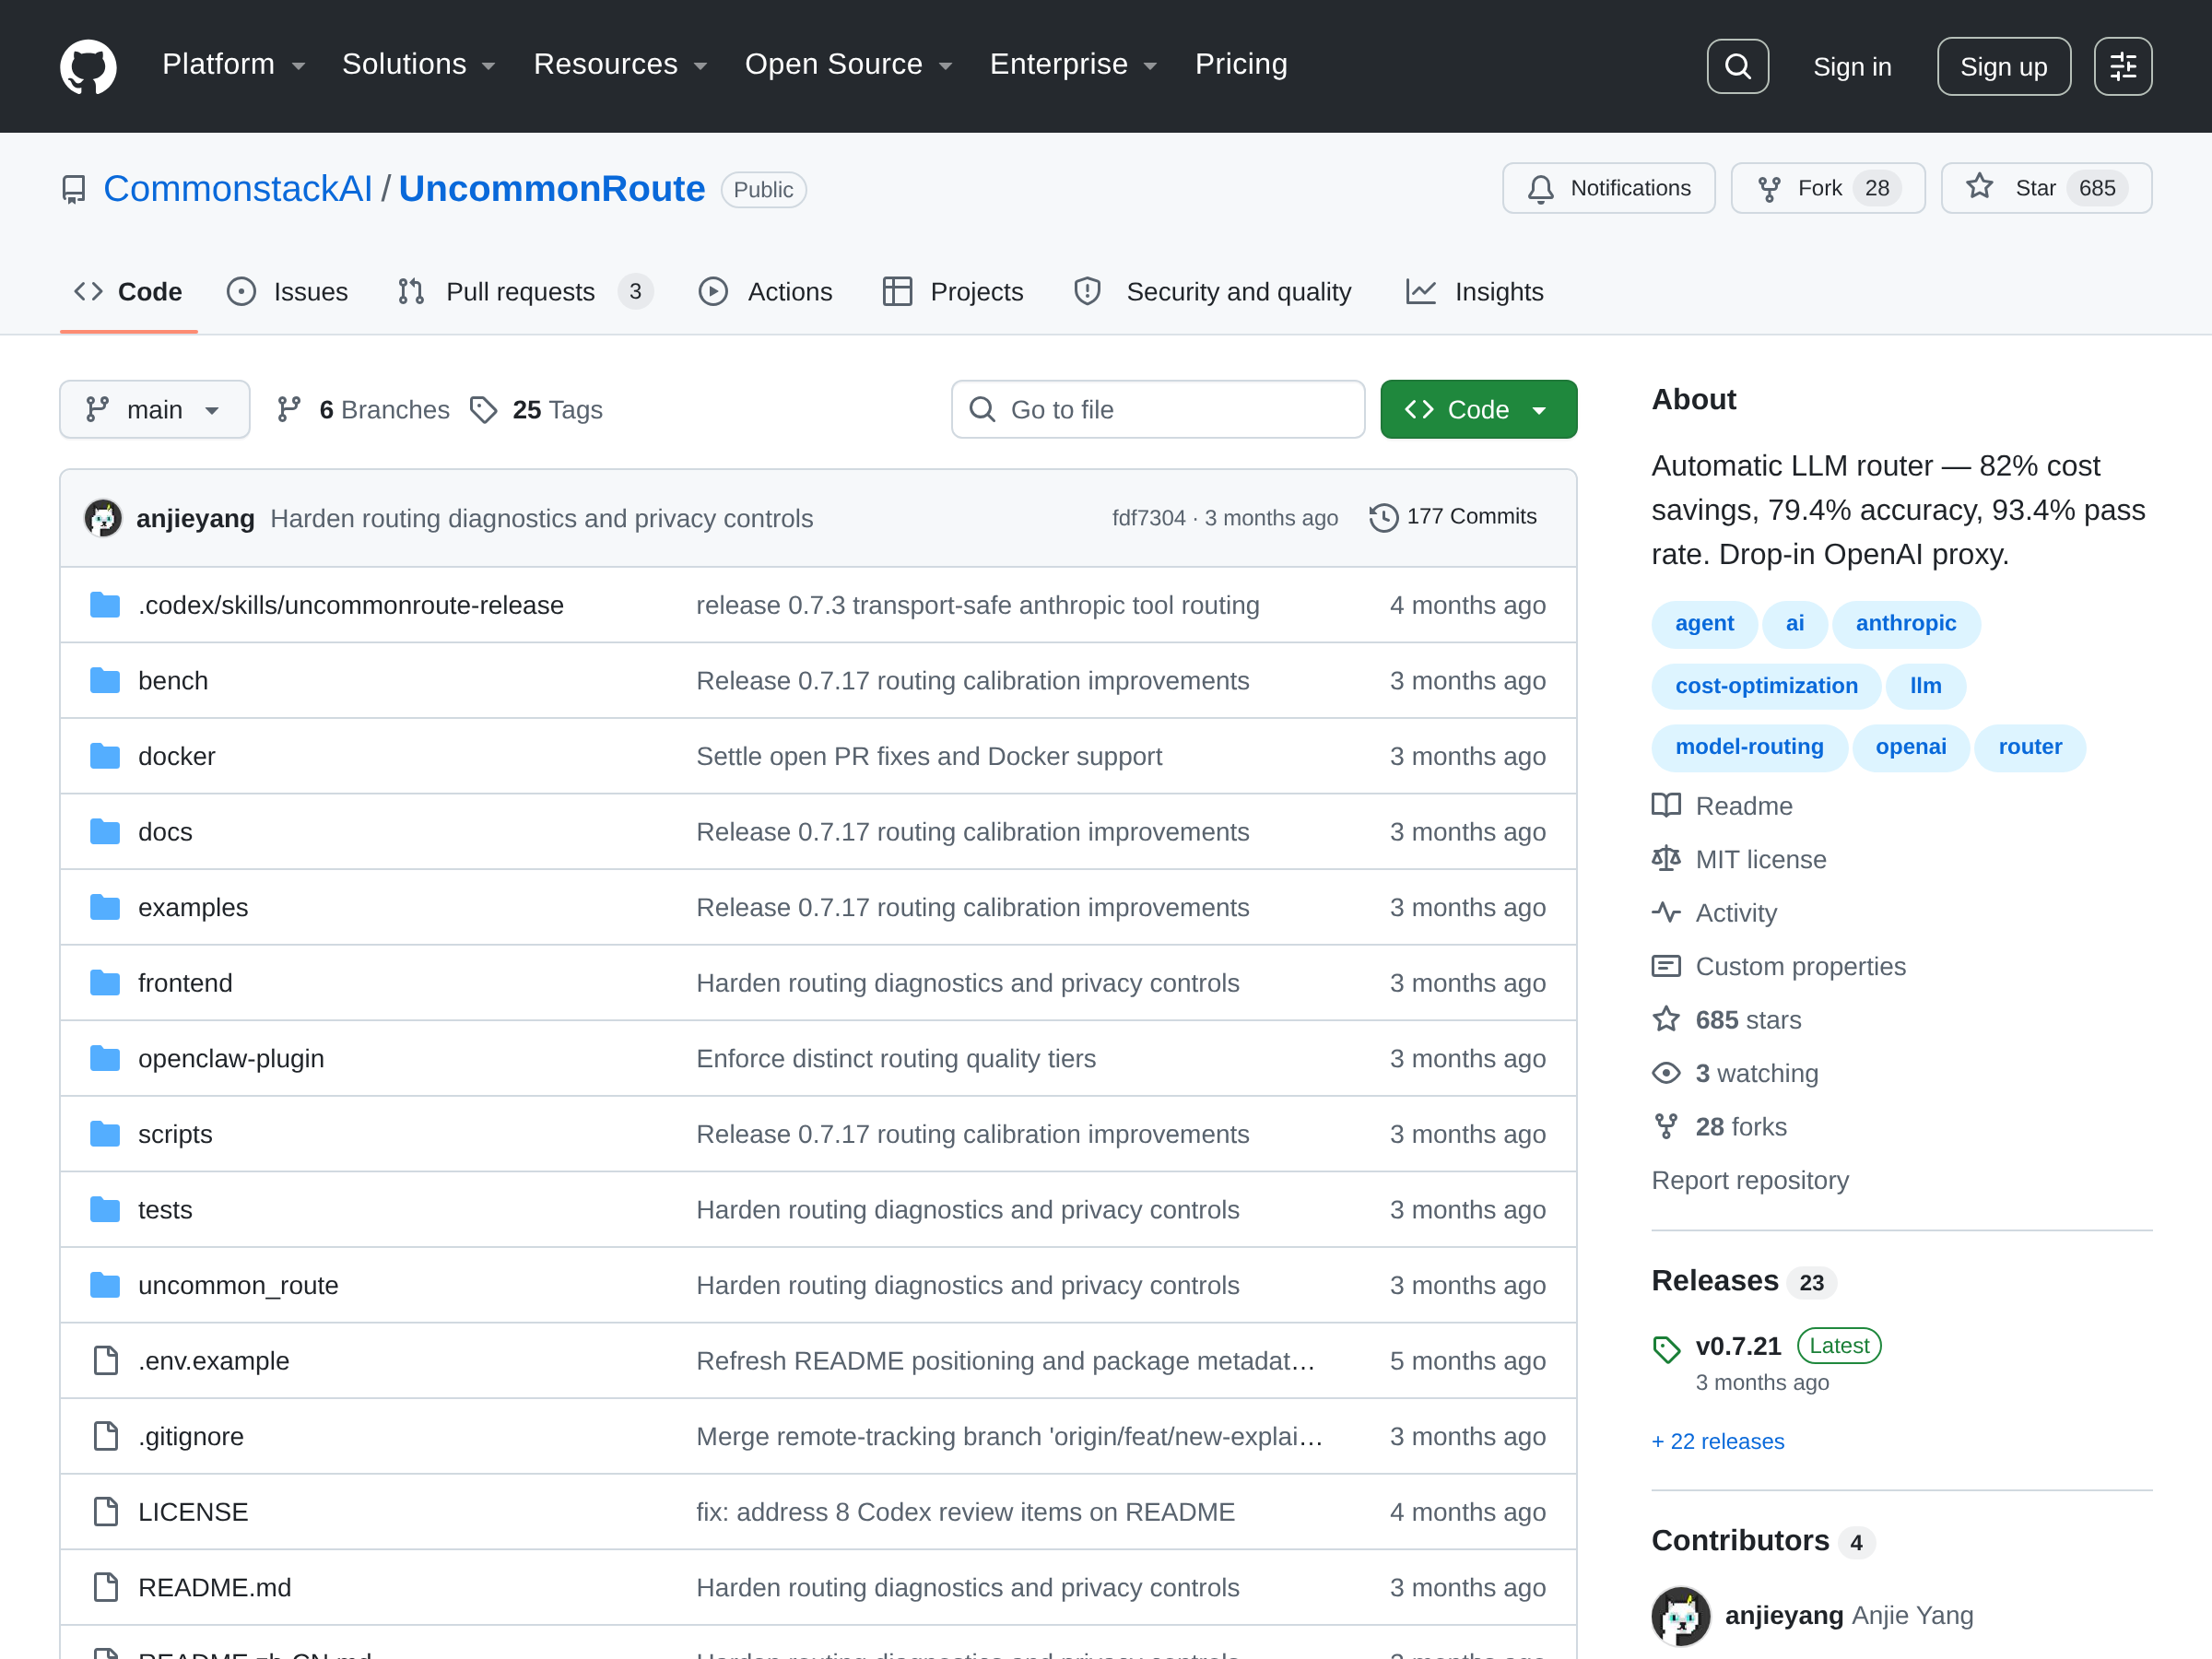Image resolution: width=2212 pixels, height=1659 pixels.
Task: View the 28 forks list
Action: click(x=1719, y=1127)
